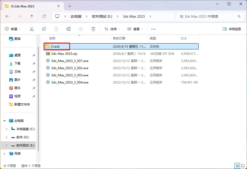247x169 pixels.
Task: Click the Delete trash can icon
Action: click(93, 29)
